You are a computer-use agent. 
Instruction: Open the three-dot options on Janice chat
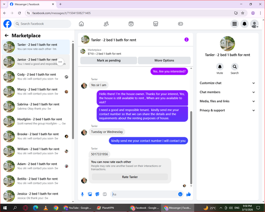60,62
